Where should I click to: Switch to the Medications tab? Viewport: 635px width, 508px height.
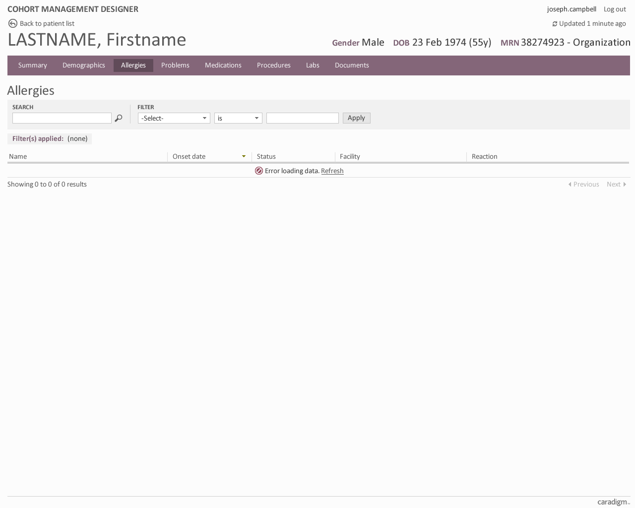[223, 65]
